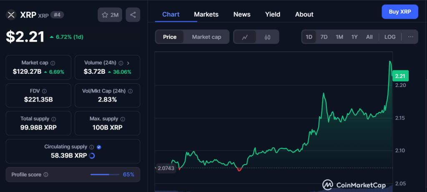
Task: Click the 2.0743 opening price label
Action: coord(166,168)
